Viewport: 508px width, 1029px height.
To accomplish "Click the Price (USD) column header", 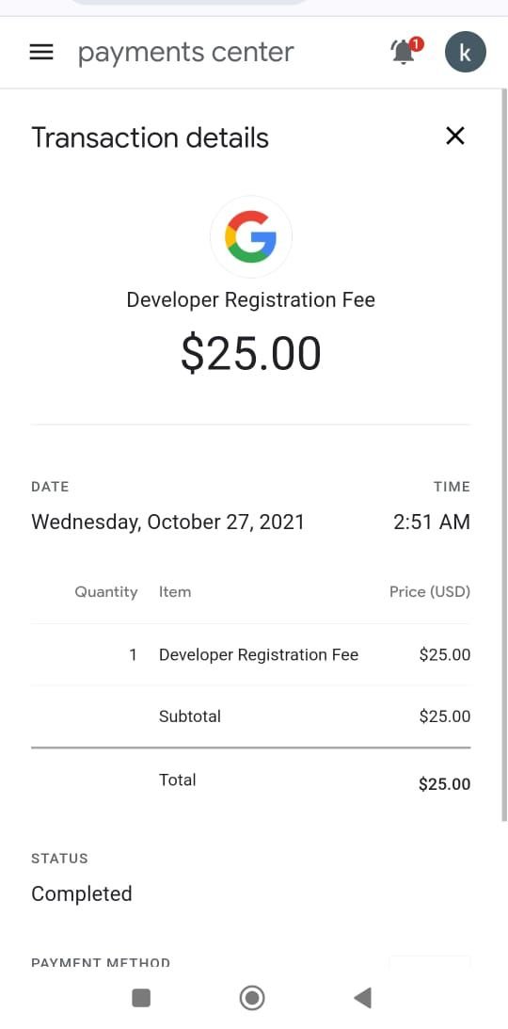I will 429,591.
